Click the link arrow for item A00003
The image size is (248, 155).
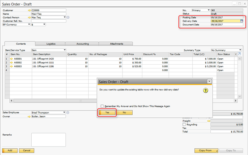pyautogui.click(x=11, y=66)
